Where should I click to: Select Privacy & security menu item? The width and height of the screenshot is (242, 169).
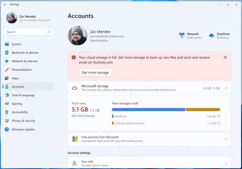(x=23, y=121)
